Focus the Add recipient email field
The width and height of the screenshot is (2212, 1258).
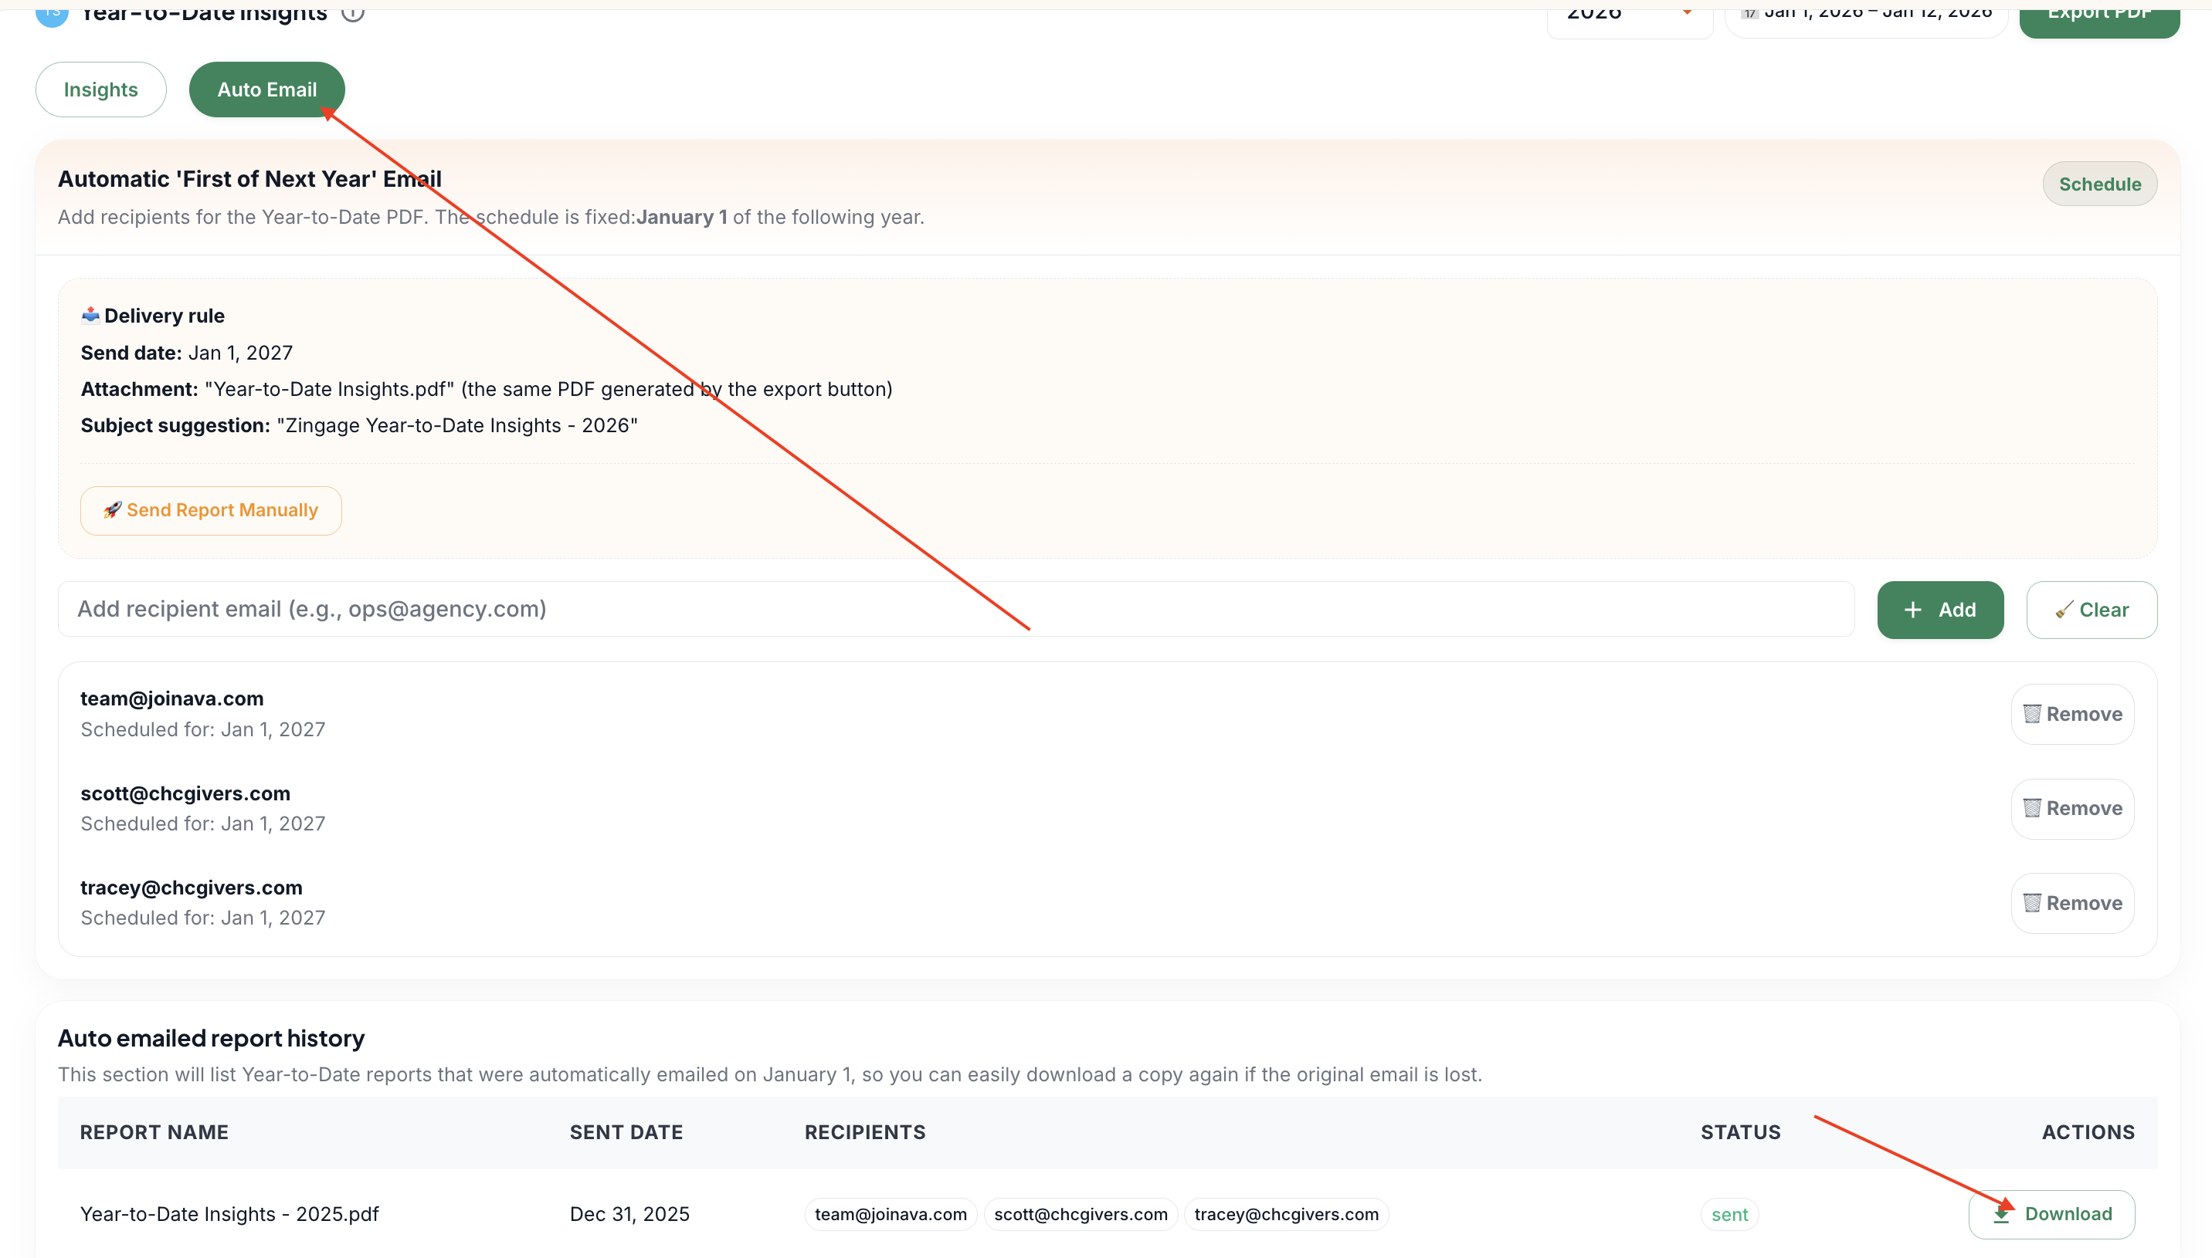[956, 610]
